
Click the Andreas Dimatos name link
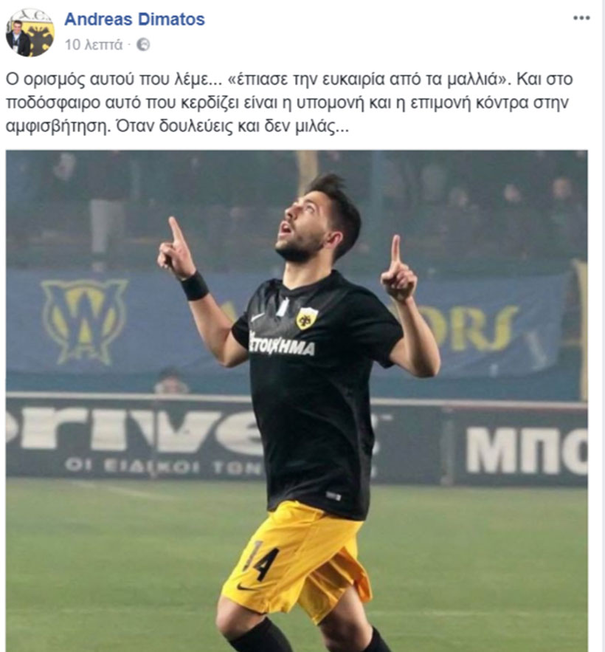click(134, 19)
